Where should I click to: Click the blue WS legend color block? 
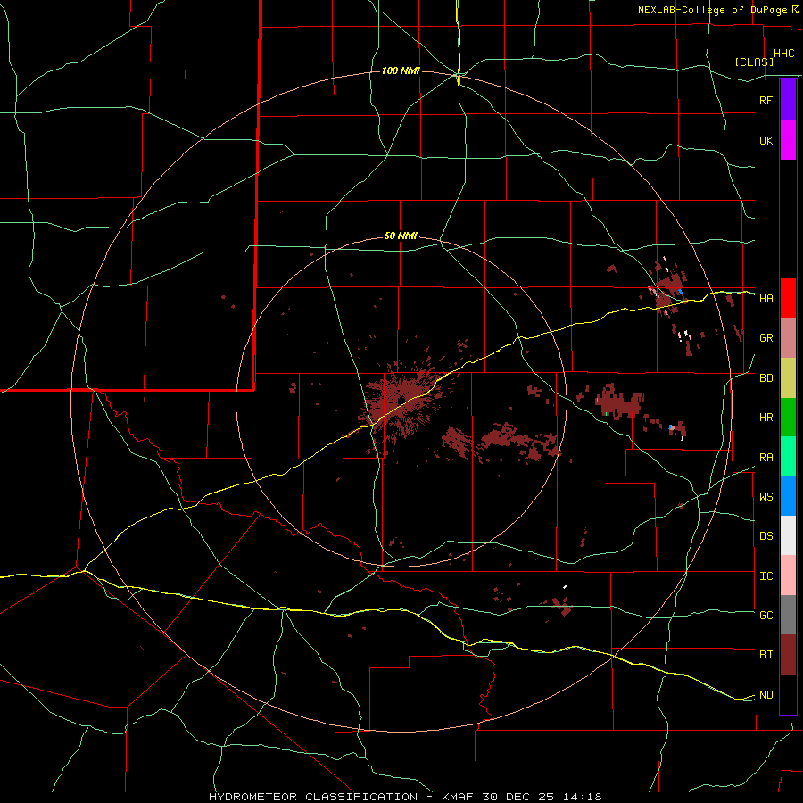pyautogui.click(x=788, y=496)
